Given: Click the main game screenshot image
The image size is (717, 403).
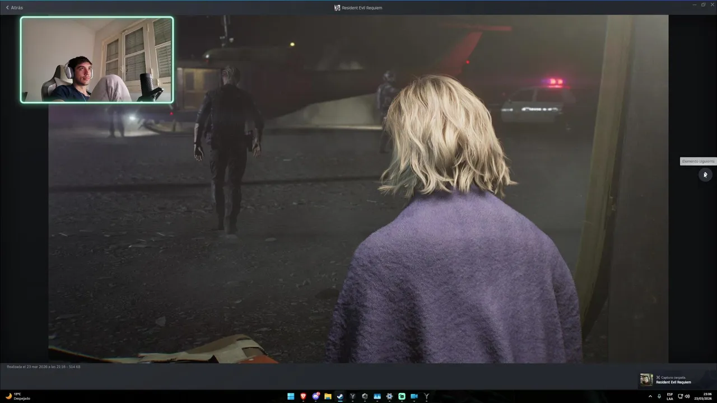Looking at the screenshot, I should point(358,189).
